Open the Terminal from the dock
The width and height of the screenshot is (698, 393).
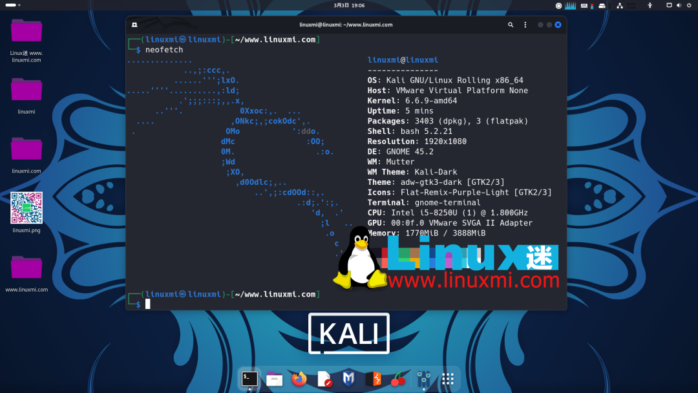(x=249, y=379)
